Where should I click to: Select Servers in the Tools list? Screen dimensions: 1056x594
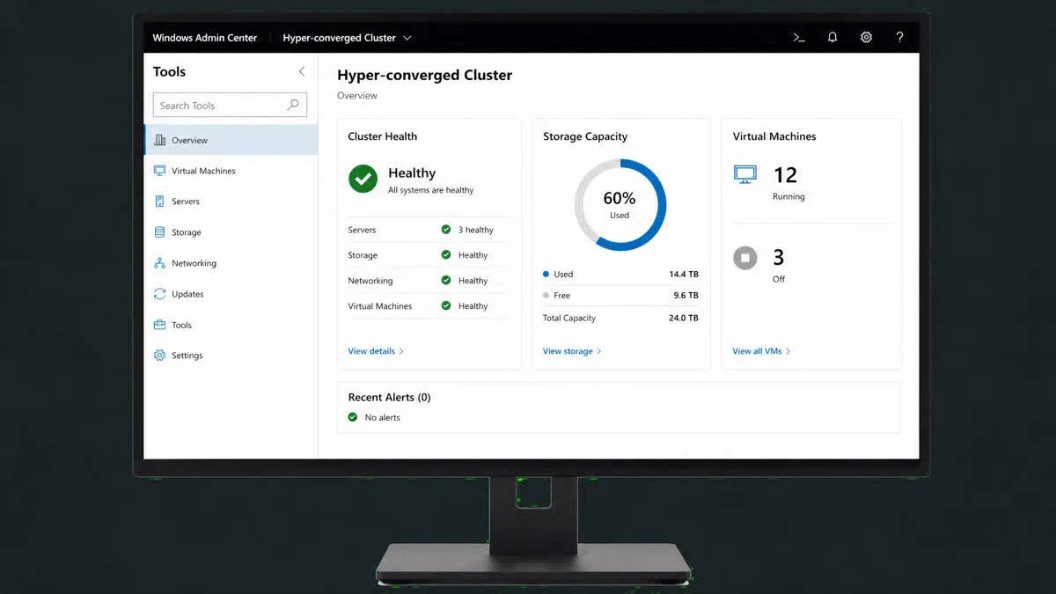pyautogui.click(x=231, y=202)
